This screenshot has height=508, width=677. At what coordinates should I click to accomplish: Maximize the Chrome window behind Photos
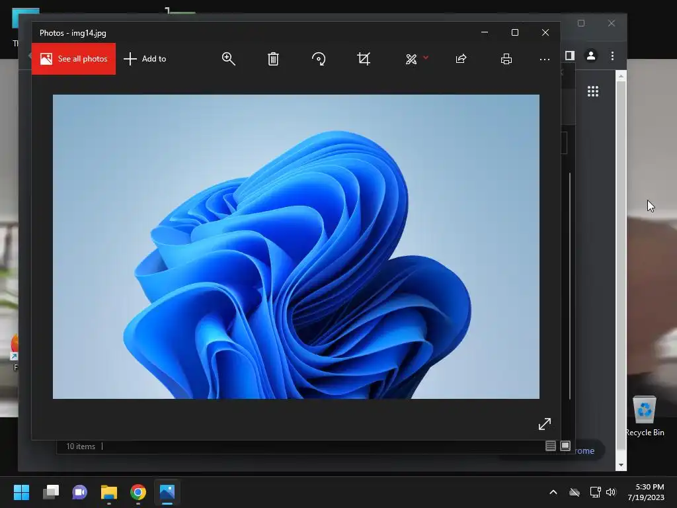point(581,23)
